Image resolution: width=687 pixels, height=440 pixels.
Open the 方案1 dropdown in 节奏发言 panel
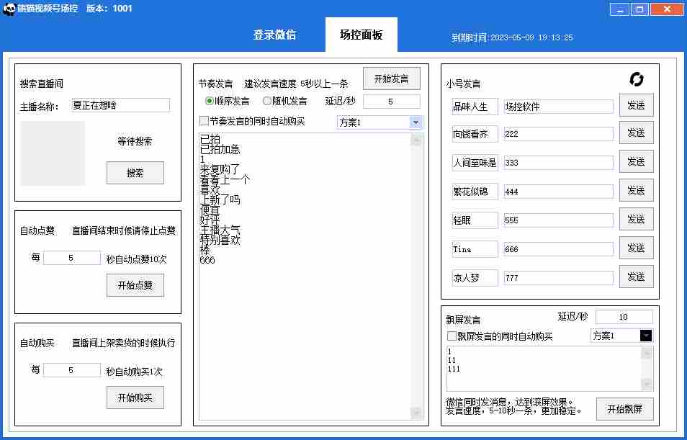(416, 122)
